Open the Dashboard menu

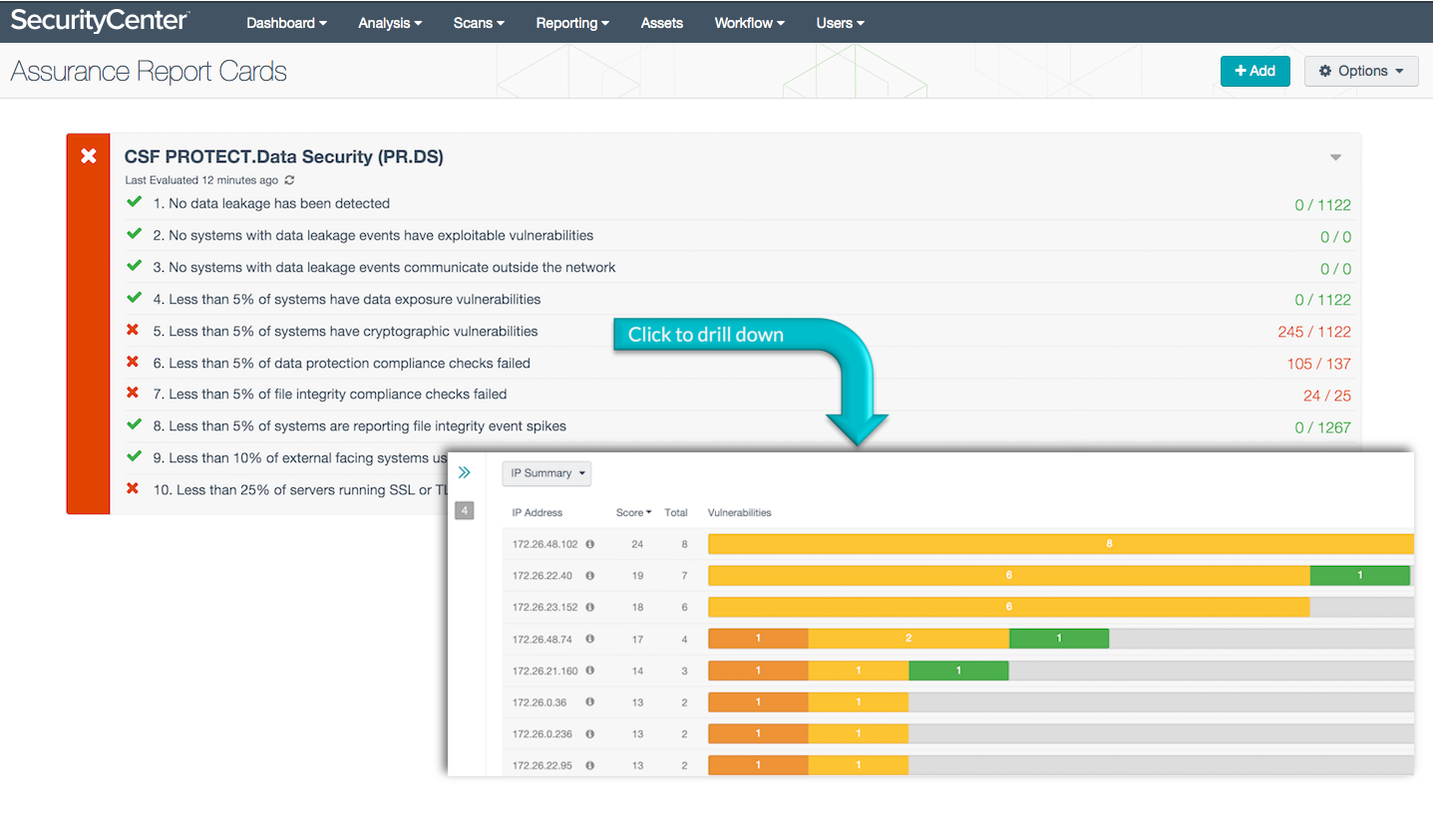coord(287,23)
